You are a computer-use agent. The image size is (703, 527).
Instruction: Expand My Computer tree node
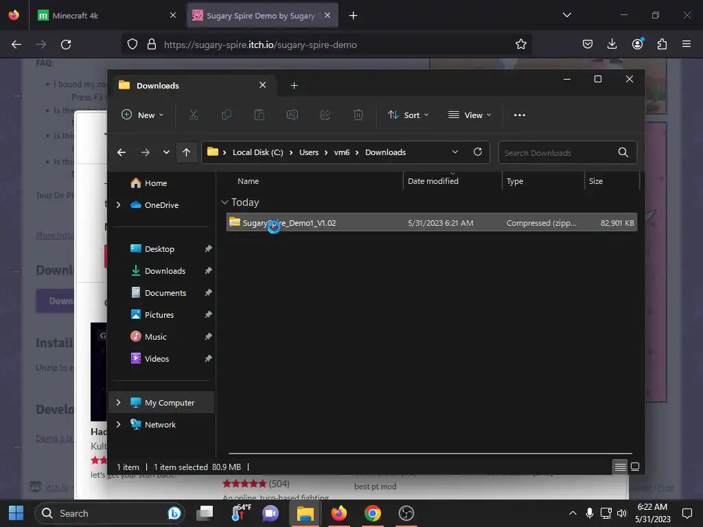pyautogui.click(x=118, y=402)
